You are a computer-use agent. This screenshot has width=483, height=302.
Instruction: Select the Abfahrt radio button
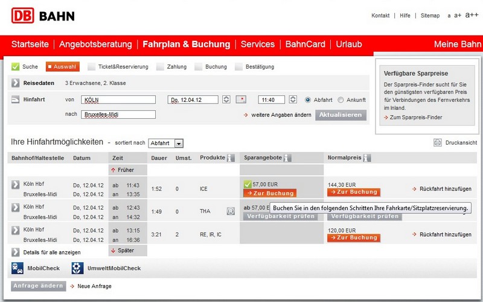(307, 99)
